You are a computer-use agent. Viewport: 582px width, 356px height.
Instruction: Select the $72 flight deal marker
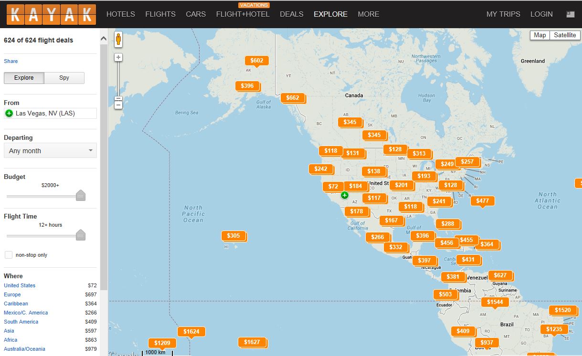point(333,186)
